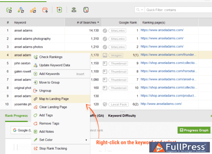Select Map to Landing Page entry
Screen dimensions: 212x154
[x=61, y=99]
